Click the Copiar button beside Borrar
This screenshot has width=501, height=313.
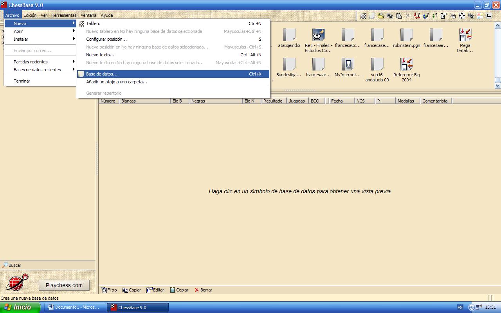click(x=179, y=290)
